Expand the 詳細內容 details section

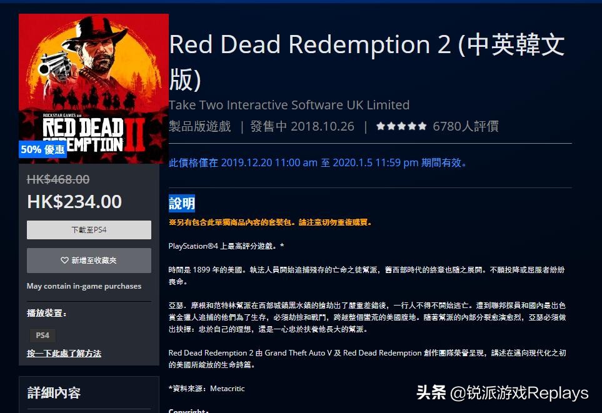tap(54, 392)
